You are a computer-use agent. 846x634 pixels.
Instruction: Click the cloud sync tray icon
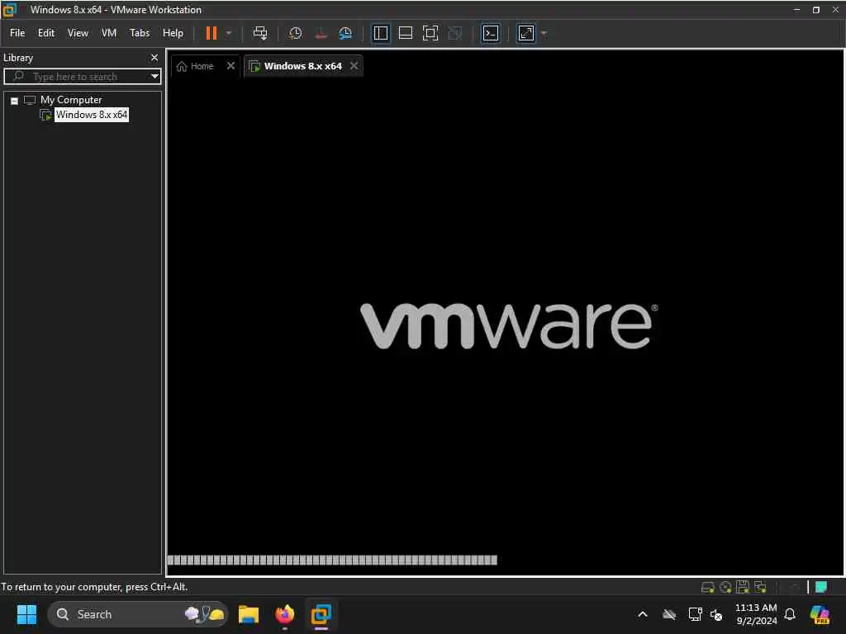(669, 614)
